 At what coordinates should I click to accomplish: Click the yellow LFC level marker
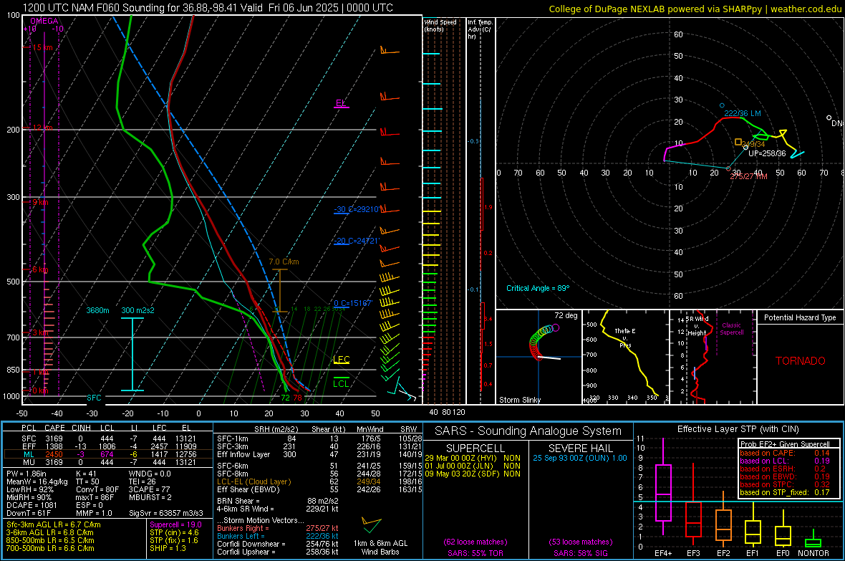(341, 360)
